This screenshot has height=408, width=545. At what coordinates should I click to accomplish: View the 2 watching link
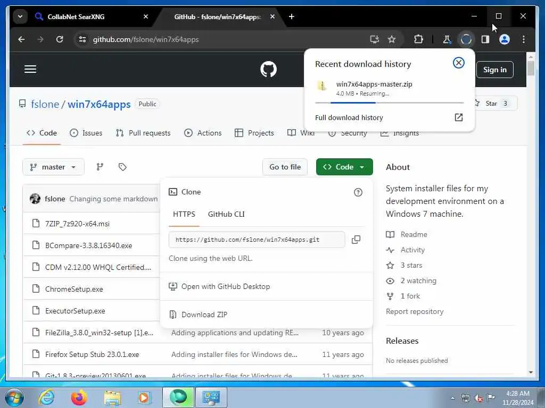(411, 280)
